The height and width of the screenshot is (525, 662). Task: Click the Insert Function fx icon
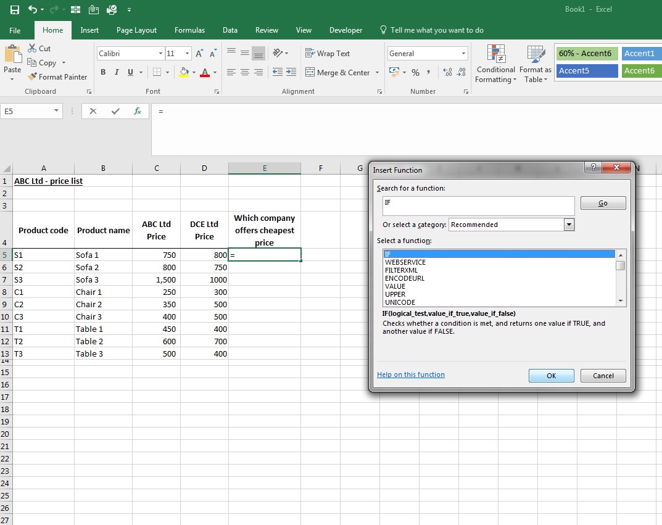coord(138,111)
